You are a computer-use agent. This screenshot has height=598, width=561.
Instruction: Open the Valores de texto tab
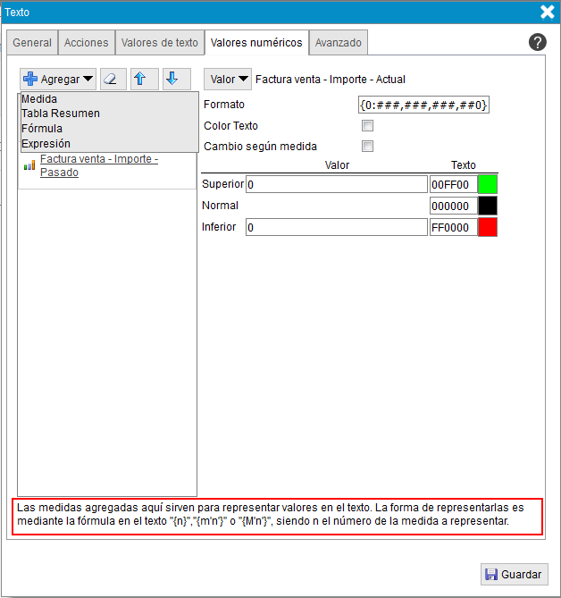coord(159,43)
